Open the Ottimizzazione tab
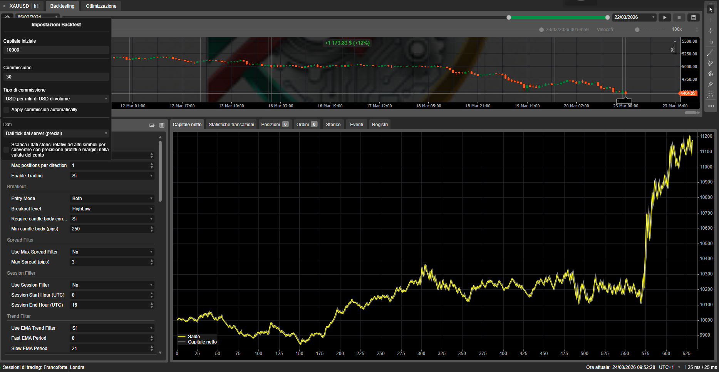This screenshot has height=372, width=719. pos(101,6)
